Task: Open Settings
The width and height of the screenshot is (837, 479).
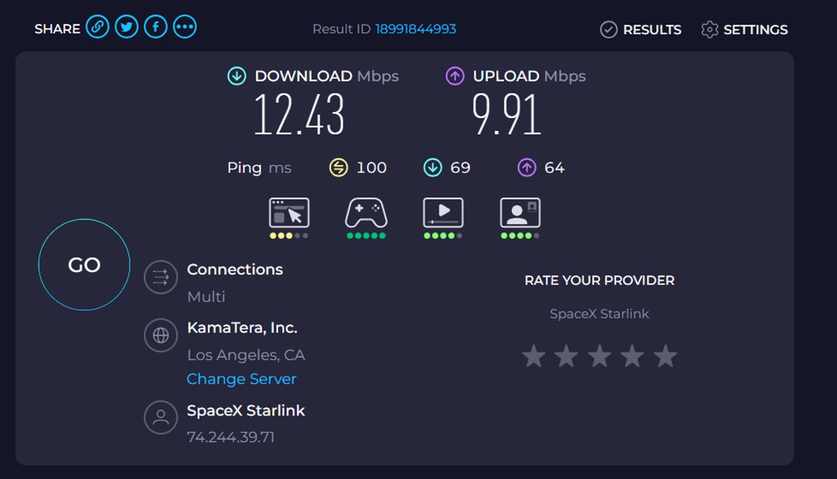Action: point(744,30)
